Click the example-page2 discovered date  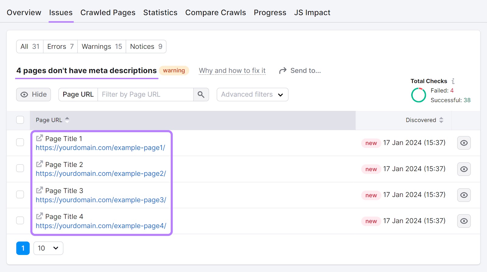414,169
